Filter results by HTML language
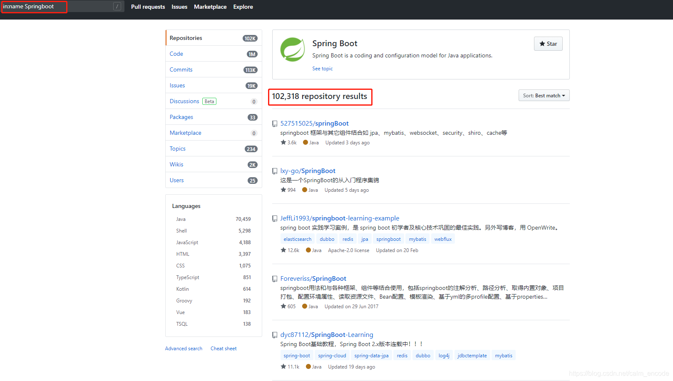673x381 pixels. pos(214,254)
